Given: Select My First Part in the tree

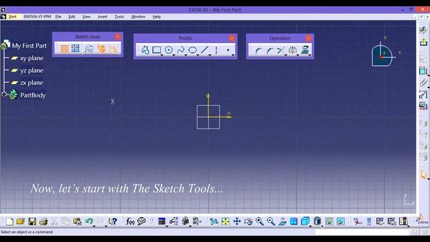Looking at the screenshot, I should pyautogui.click(x=29, y=46).
